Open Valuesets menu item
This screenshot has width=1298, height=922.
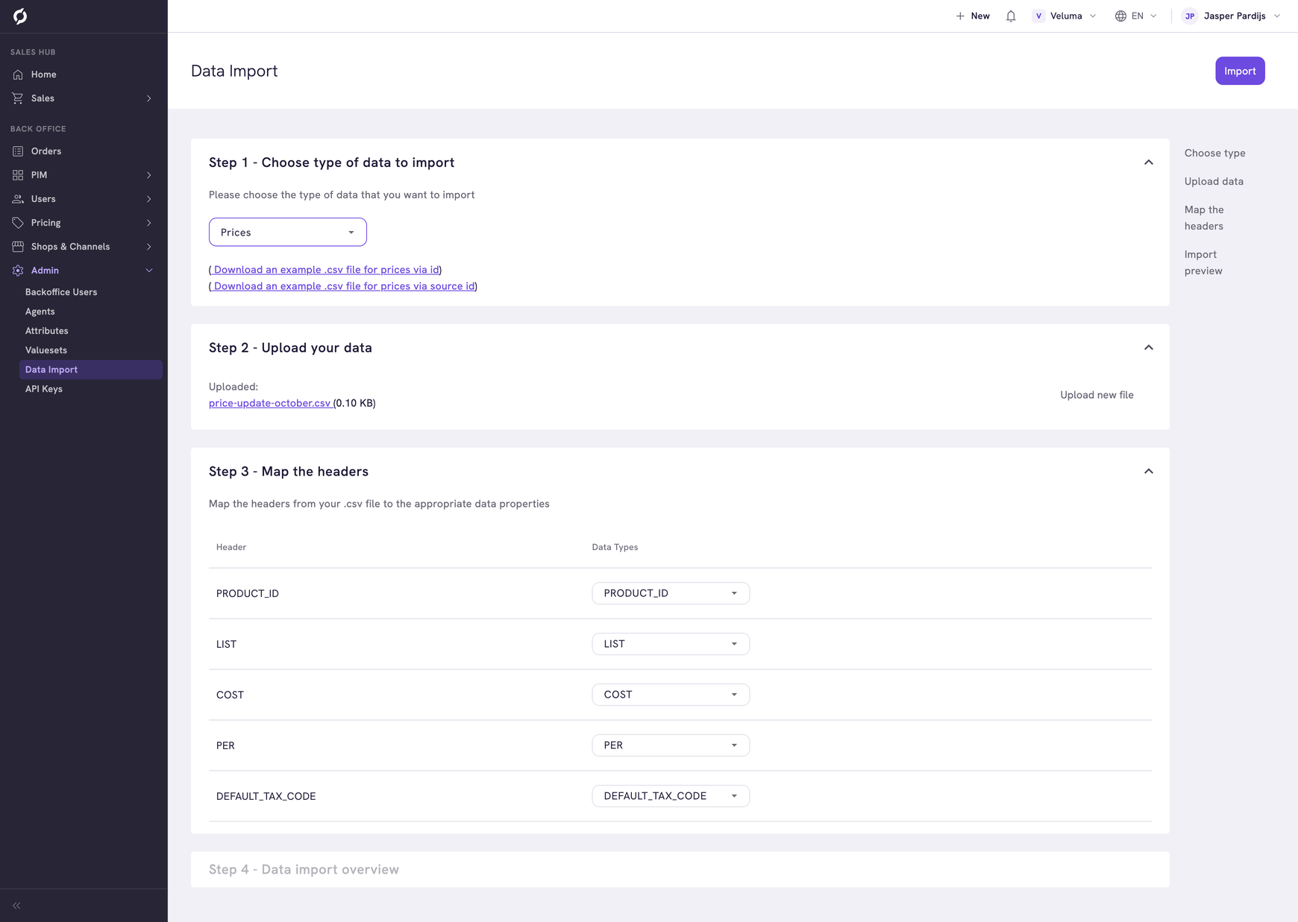pos(46,350)
